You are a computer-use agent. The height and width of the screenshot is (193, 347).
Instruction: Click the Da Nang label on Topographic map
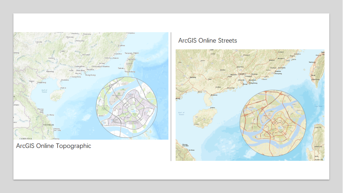[50, 115]
